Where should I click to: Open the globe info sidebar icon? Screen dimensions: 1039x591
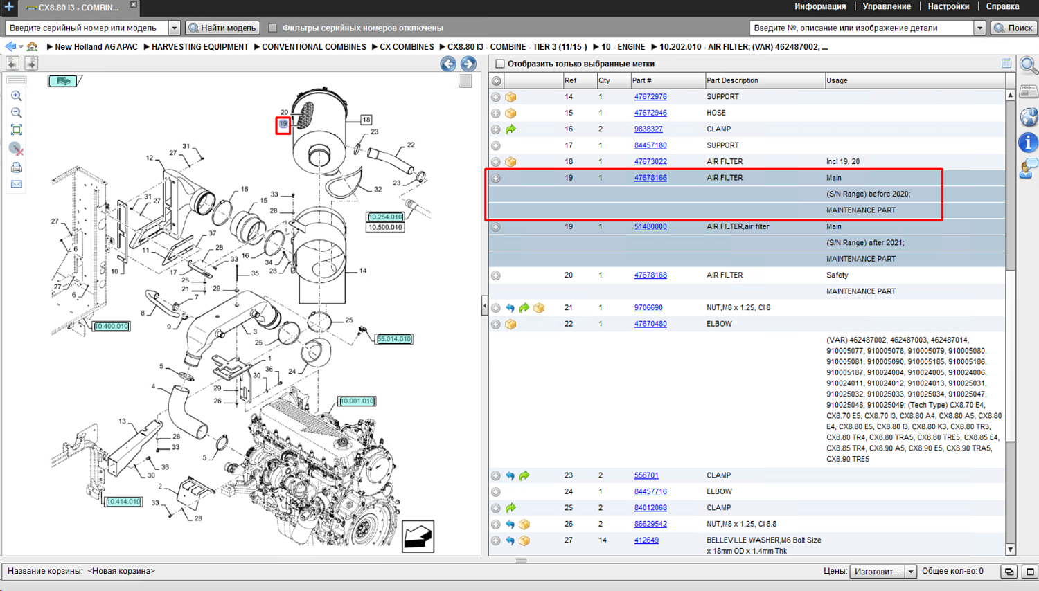(x=1029, y=117)
